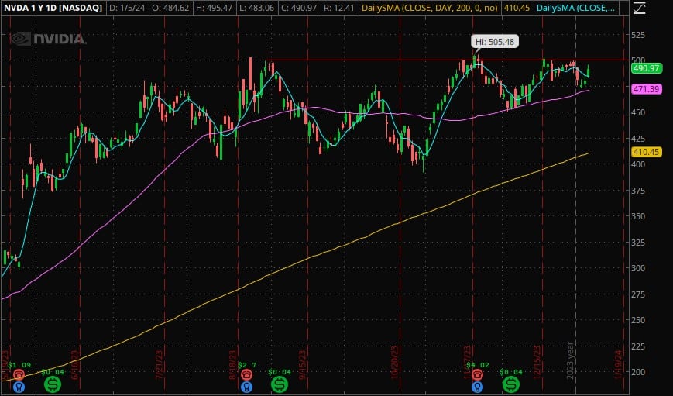Click the 425 price axis label
Image resolution: width=673 pixels, height=396 pixels.
[638, 138]
